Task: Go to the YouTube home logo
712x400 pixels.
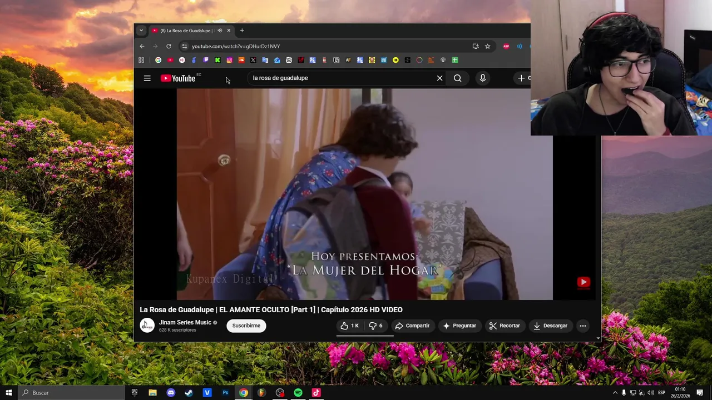Action: [178, 78]
